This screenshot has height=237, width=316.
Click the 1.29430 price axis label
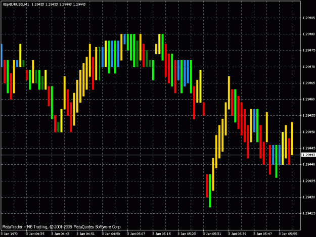(x=309, y=197)
